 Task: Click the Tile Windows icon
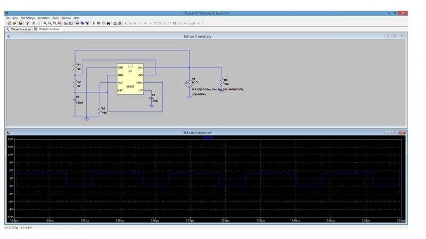coord(77,23)
